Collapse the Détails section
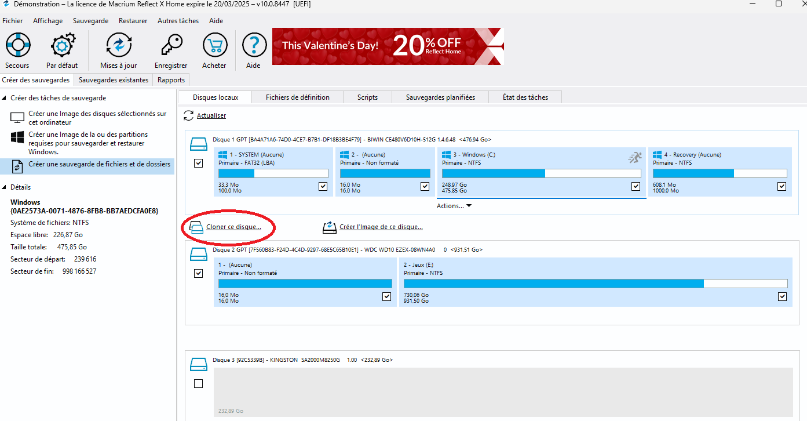The width and height of the screenshot is (807, 421). [5, 187]
